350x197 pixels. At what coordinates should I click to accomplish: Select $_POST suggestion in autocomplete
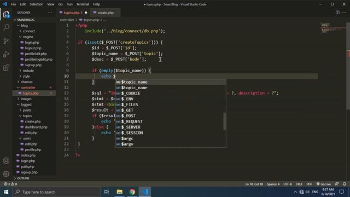tap(171, 115)
